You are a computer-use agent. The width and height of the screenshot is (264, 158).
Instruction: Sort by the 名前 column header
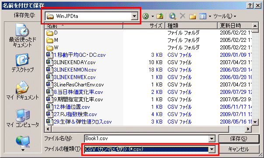tap(83, 26)
